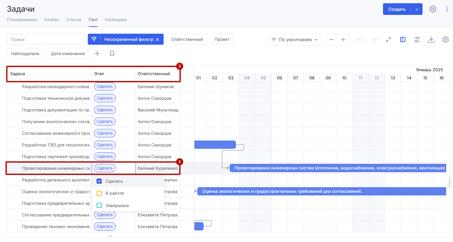
Task: Switch to the Календарь tab
Action: (x=116, y=19)
